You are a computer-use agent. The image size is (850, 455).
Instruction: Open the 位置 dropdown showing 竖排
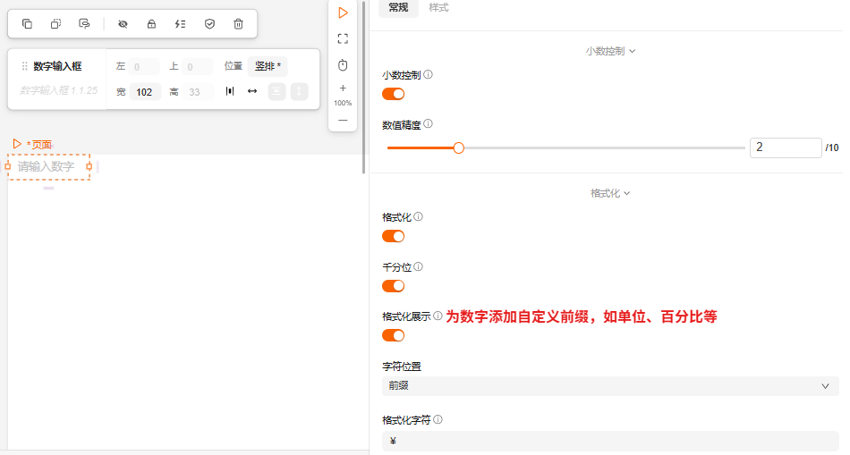tap(268, 66)
